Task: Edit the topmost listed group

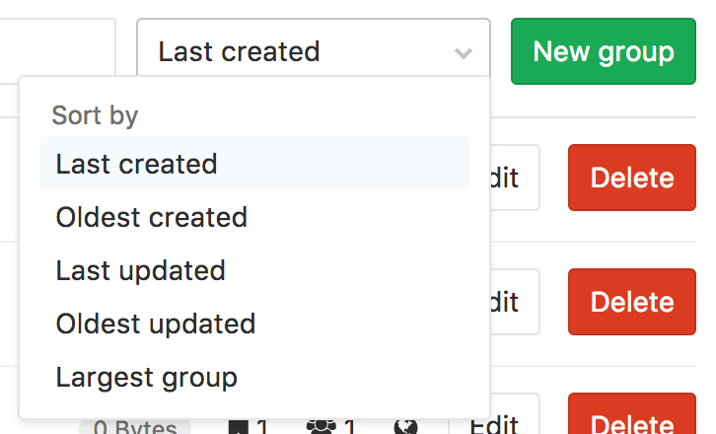Action: point(515,178)
